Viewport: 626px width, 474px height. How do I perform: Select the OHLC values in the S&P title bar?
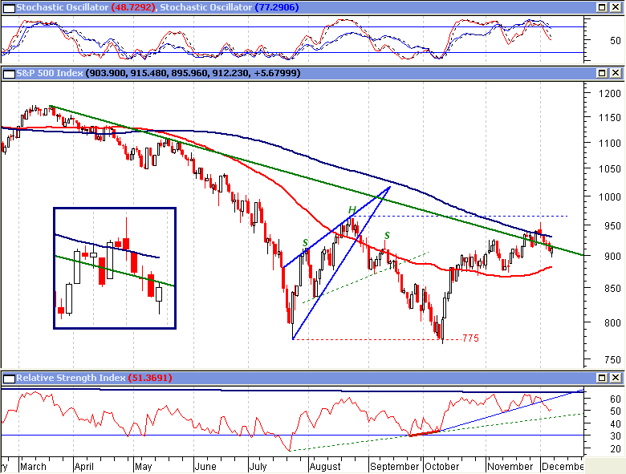pyautogui.click(x=193, y=73)
